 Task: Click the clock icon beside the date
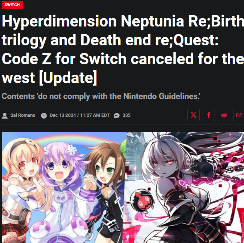[44, 115]
